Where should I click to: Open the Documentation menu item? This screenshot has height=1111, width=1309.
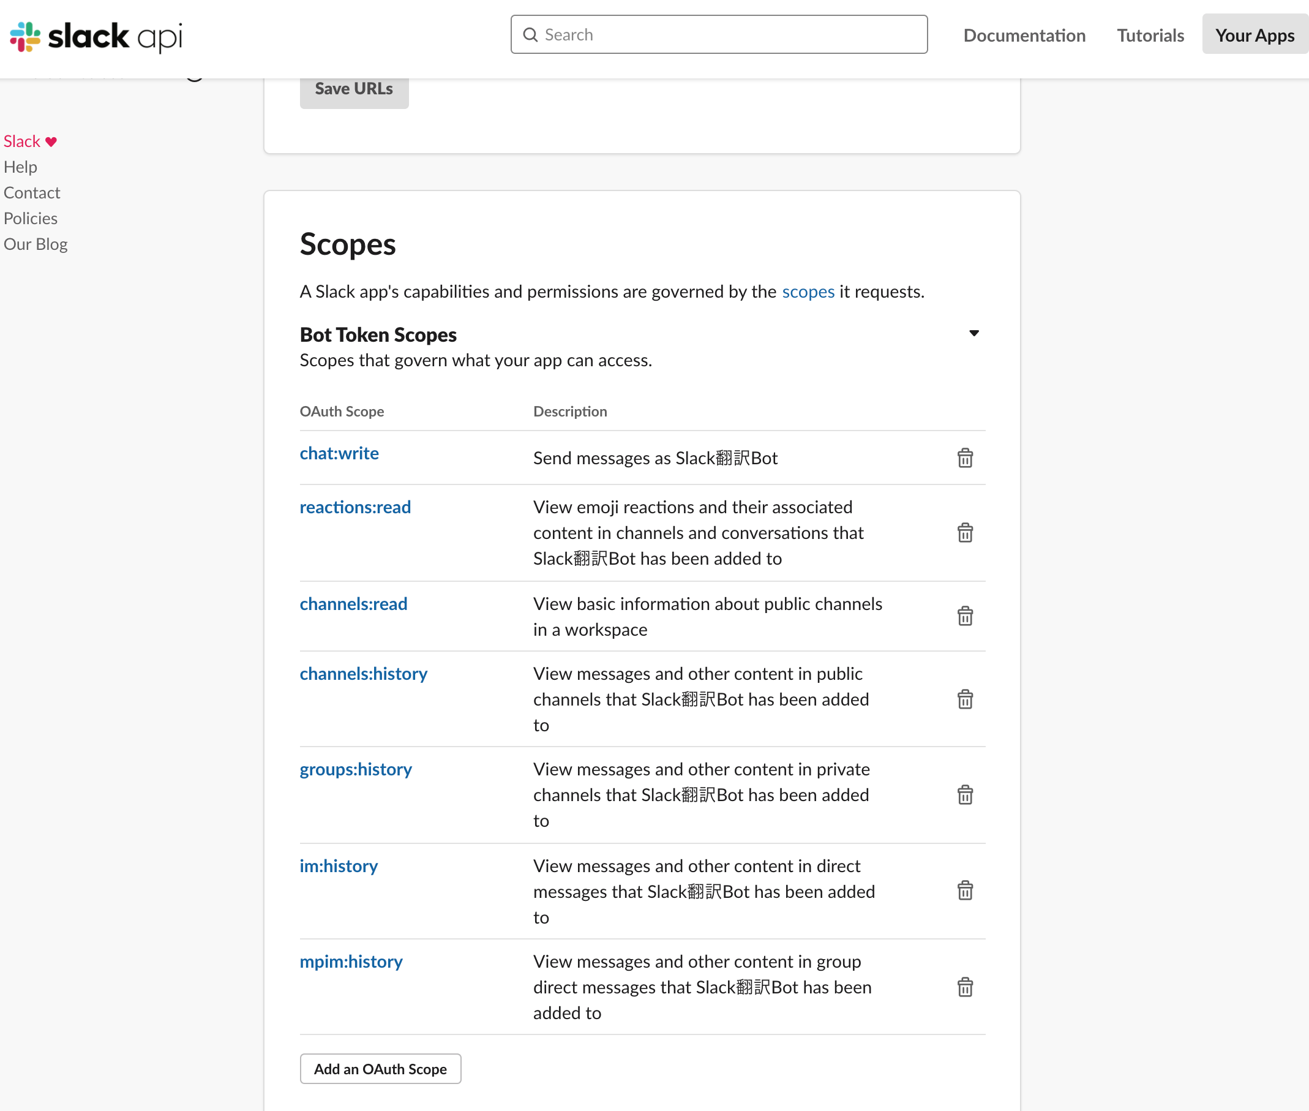[1024, 36]
